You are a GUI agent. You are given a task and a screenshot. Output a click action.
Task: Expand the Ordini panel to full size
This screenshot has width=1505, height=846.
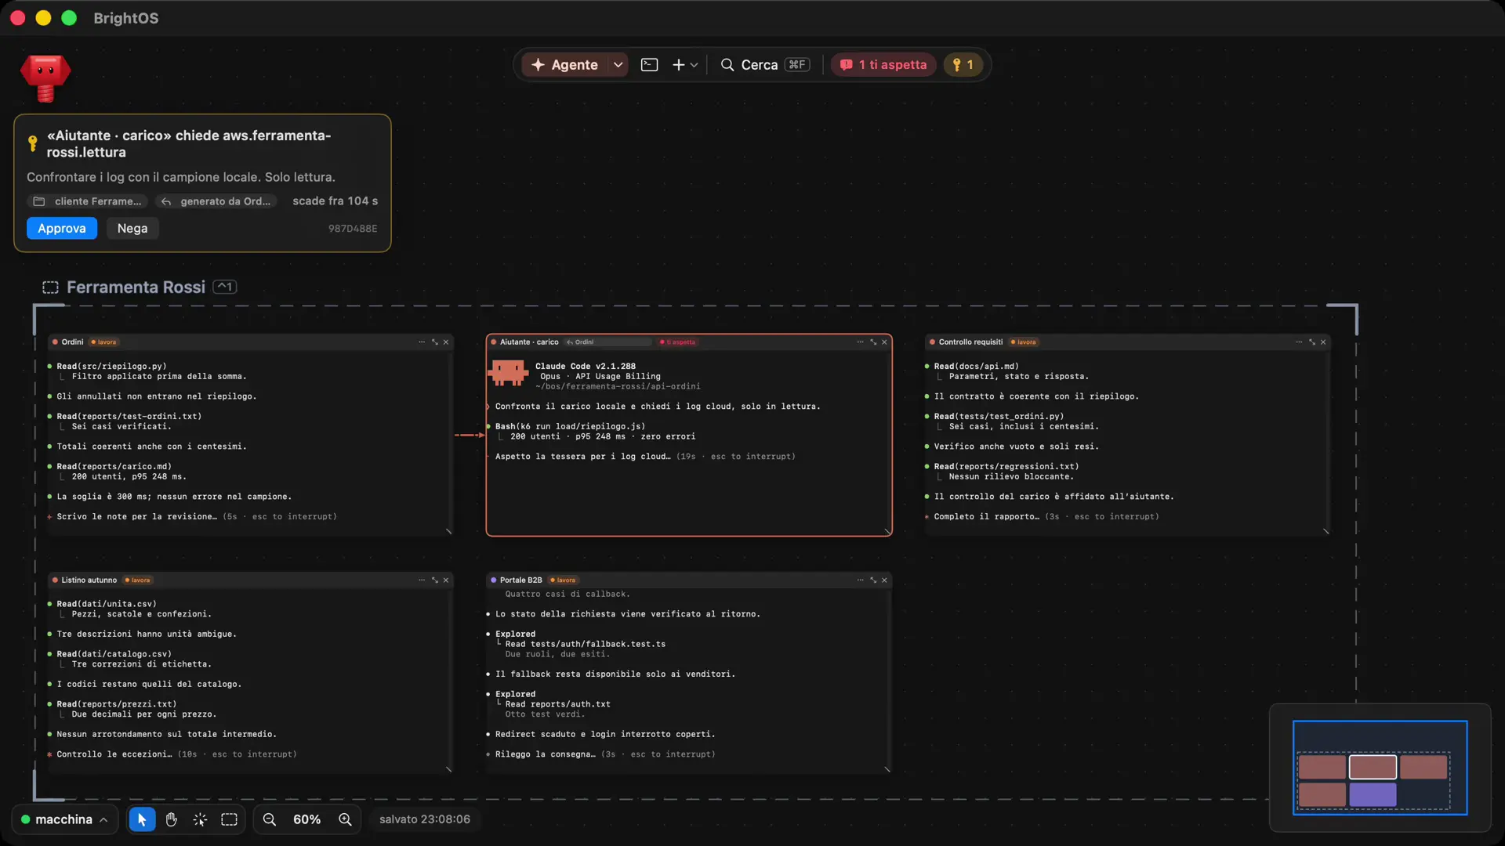pos(435,342)
